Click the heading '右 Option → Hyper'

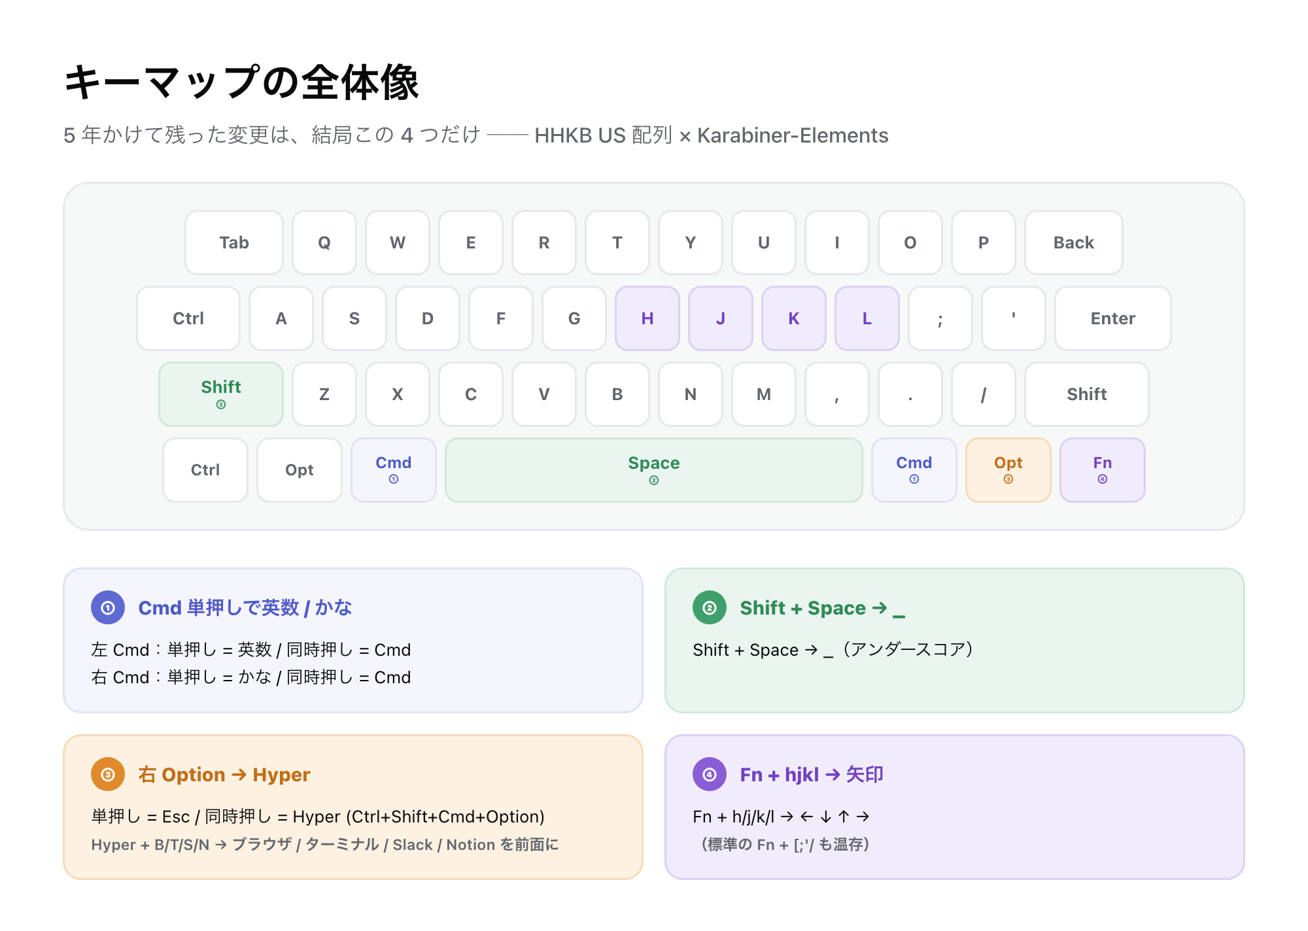(x=224, y=775)
